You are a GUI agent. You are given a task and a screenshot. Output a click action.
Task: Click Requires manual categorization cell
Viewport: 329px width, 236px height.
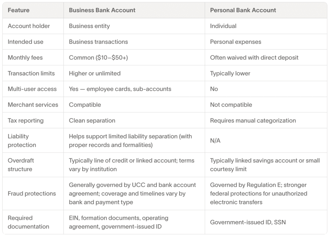253,120
